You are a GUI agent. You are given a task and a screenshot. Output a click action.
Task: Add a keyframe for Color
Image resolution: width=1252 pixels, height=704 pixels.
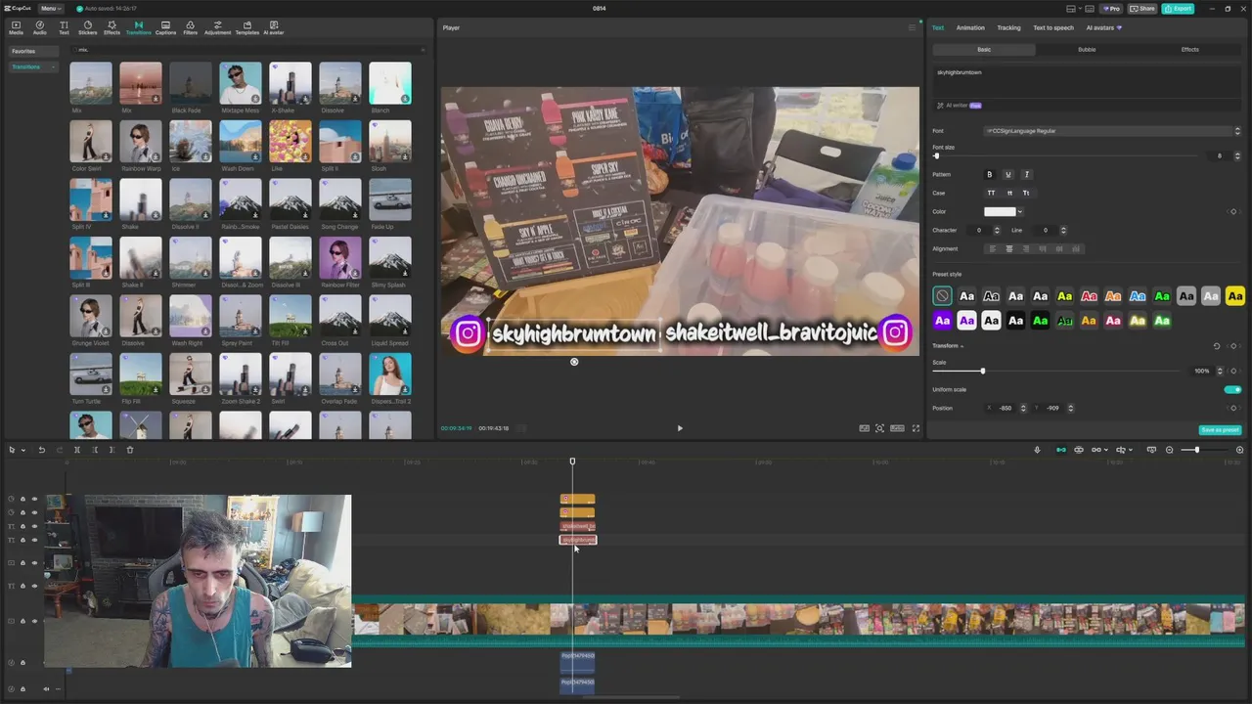(x=1233, y=211)
